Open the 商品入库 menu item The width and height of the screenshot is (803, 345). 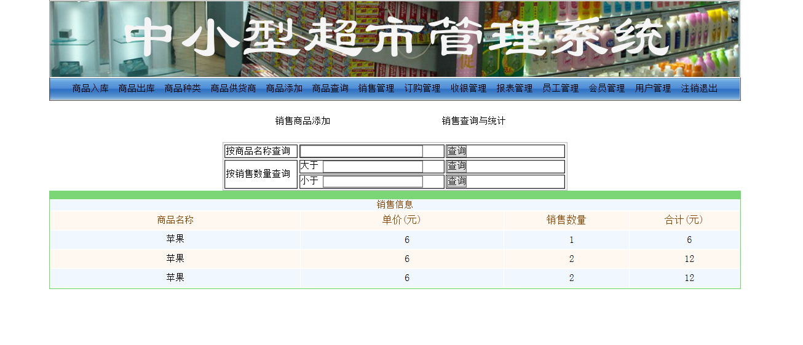click(x=90, y=89)
